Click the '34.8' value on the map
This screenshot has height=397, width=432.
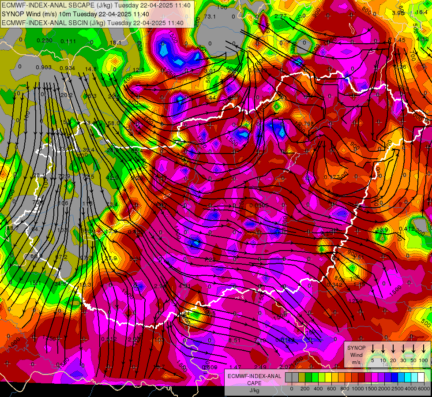coord(60,284)
